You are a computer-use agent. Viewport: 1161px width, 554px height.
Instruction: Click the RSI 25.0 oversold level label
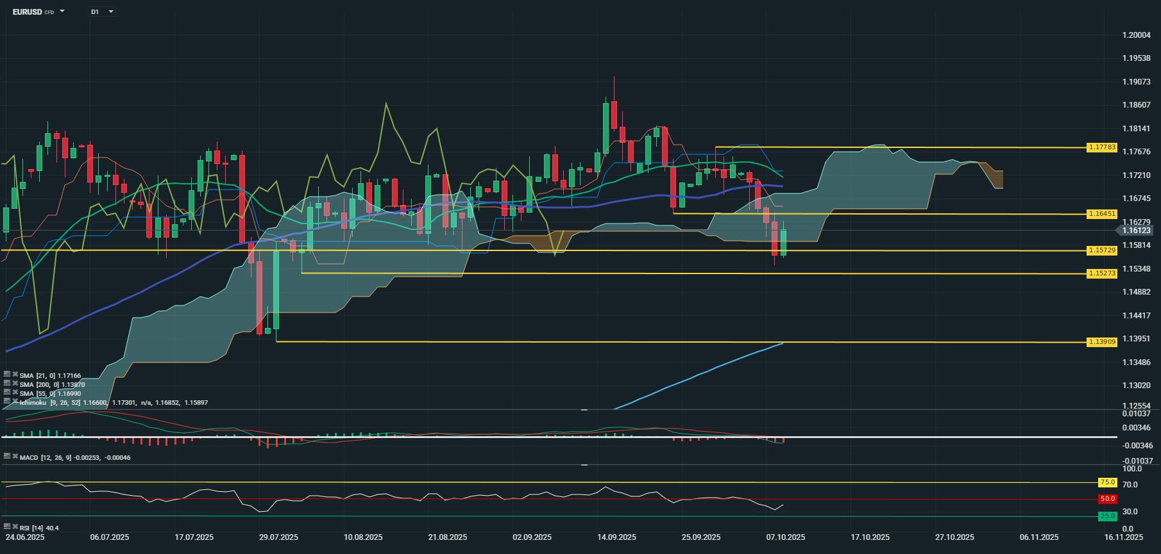pos(1107,516)
